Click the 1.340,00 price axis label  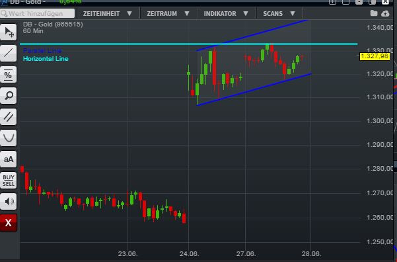pos(380,27)
